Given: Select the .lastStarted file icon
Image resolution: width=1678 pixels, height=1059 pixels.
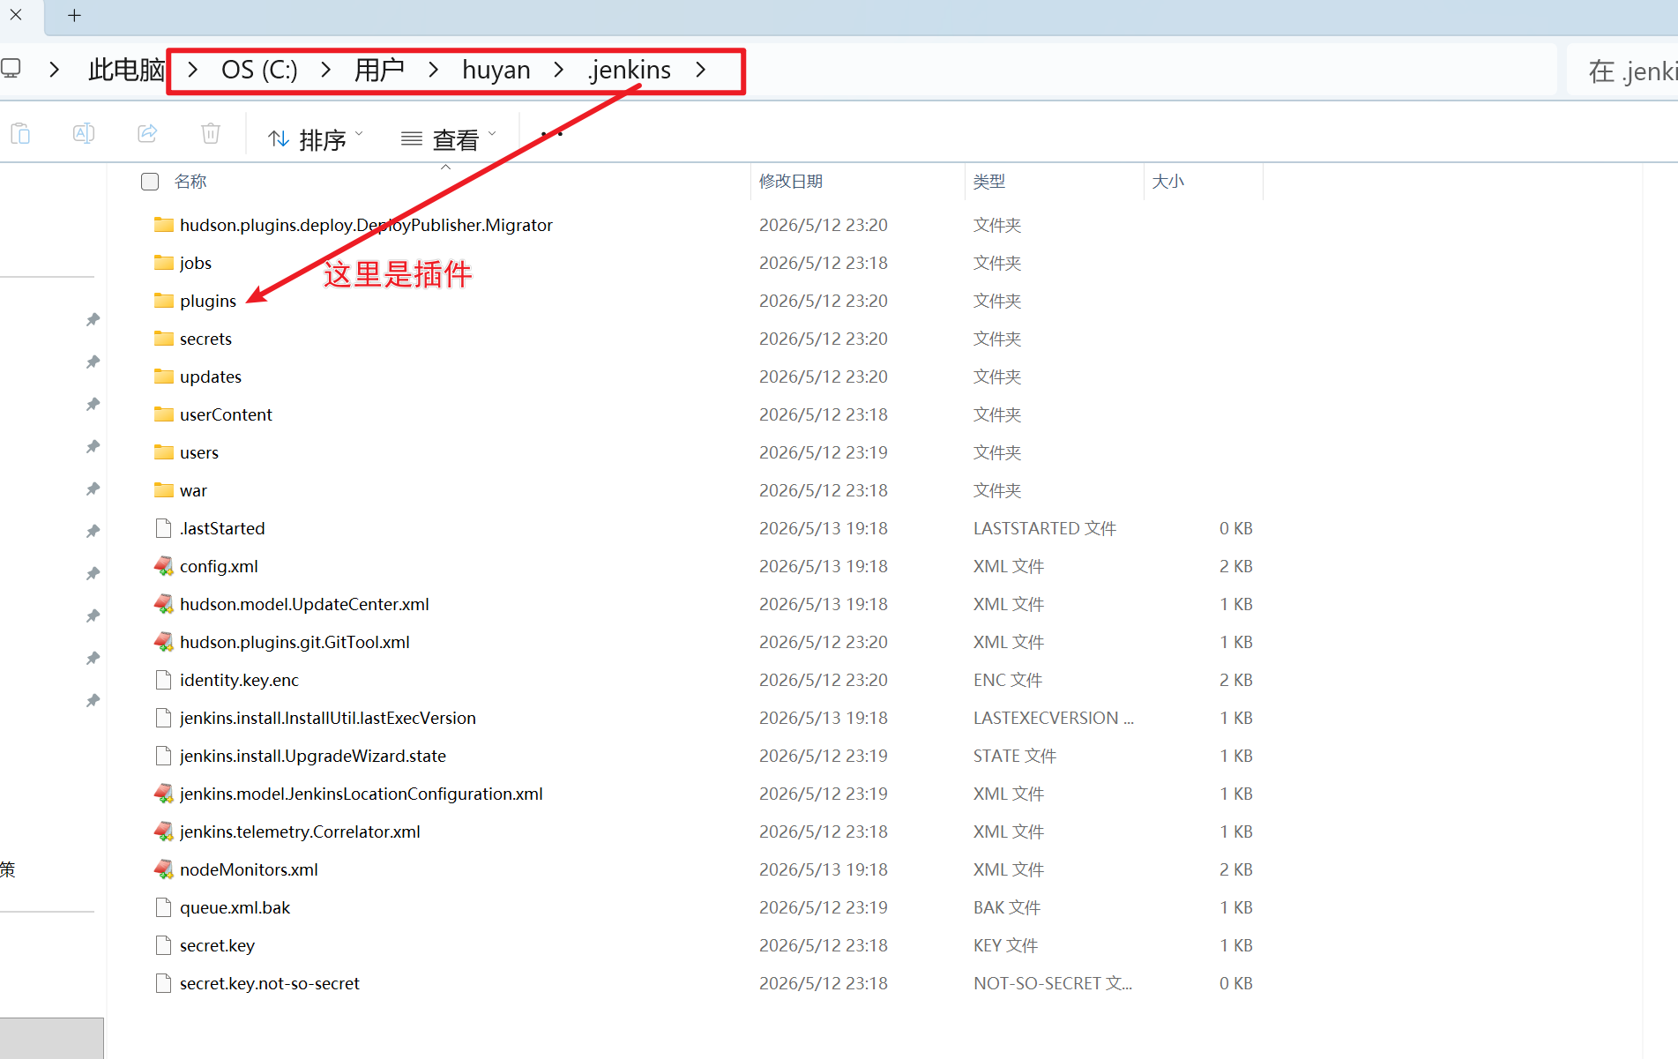Looking at the screenshot, I should click(163, 528).
